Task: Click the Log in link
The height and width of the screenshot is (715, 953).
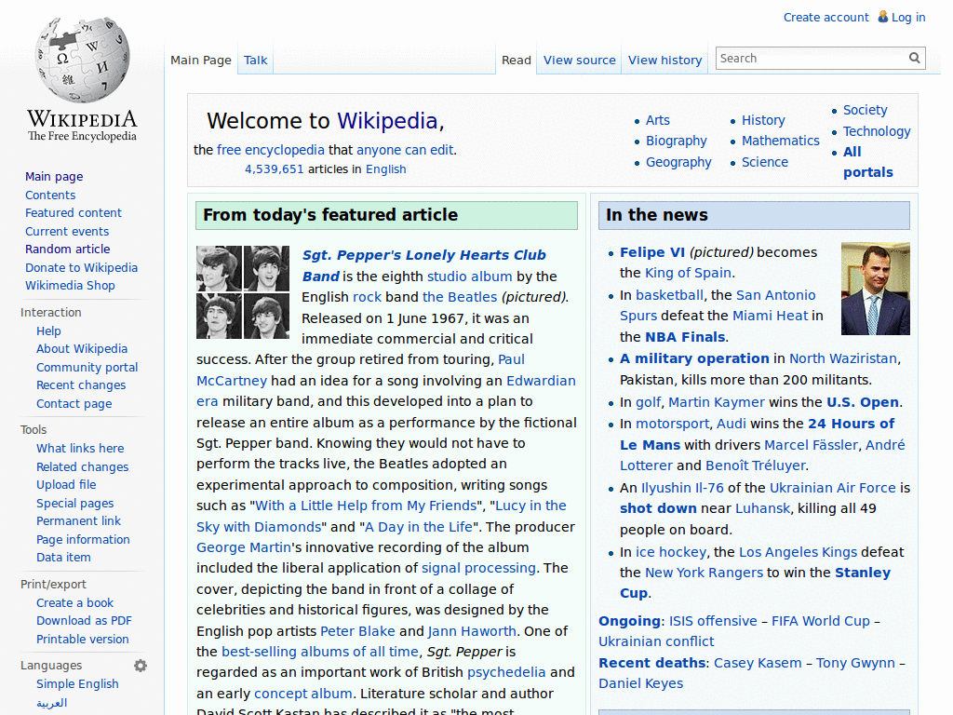Action: pos(908,18)
